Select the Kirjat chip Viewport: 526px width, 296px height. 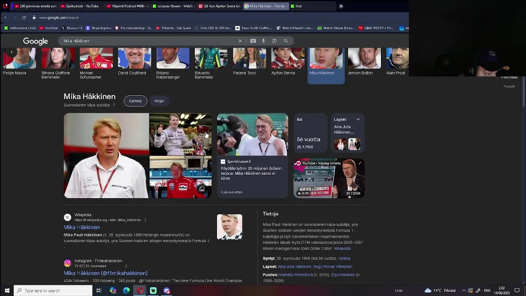coord(159,101)
